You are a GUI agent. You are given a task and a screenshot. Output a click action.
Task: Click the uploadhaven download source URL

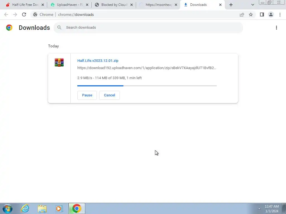point(147,68)
